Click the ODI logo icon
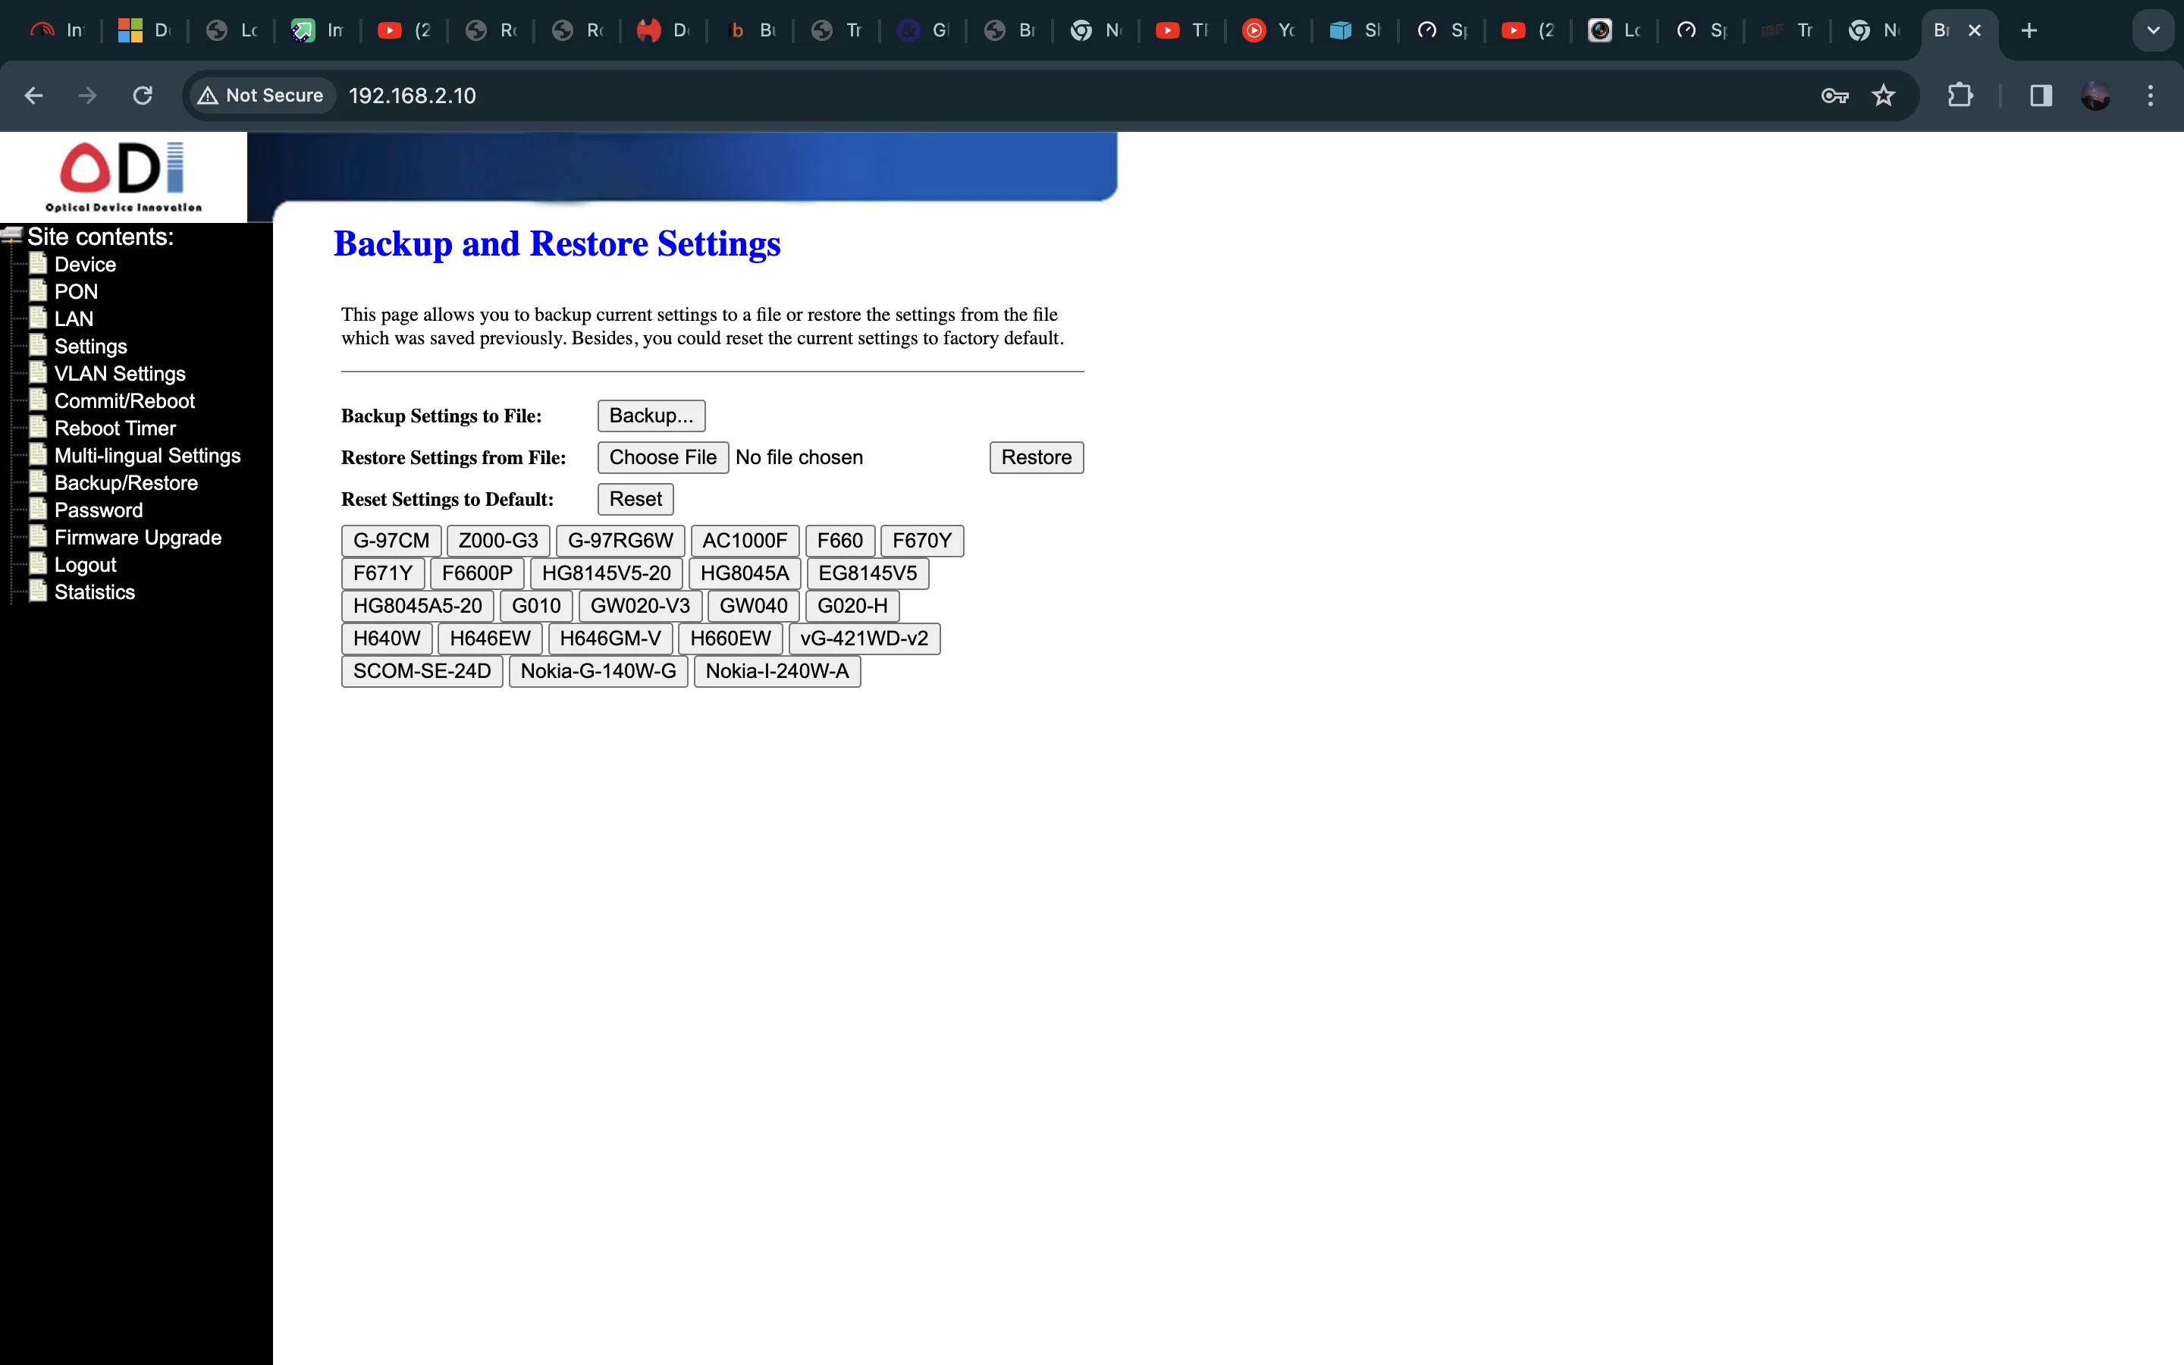The image size is (2184, 1365). pyautogui.click(x=123, y=173)
